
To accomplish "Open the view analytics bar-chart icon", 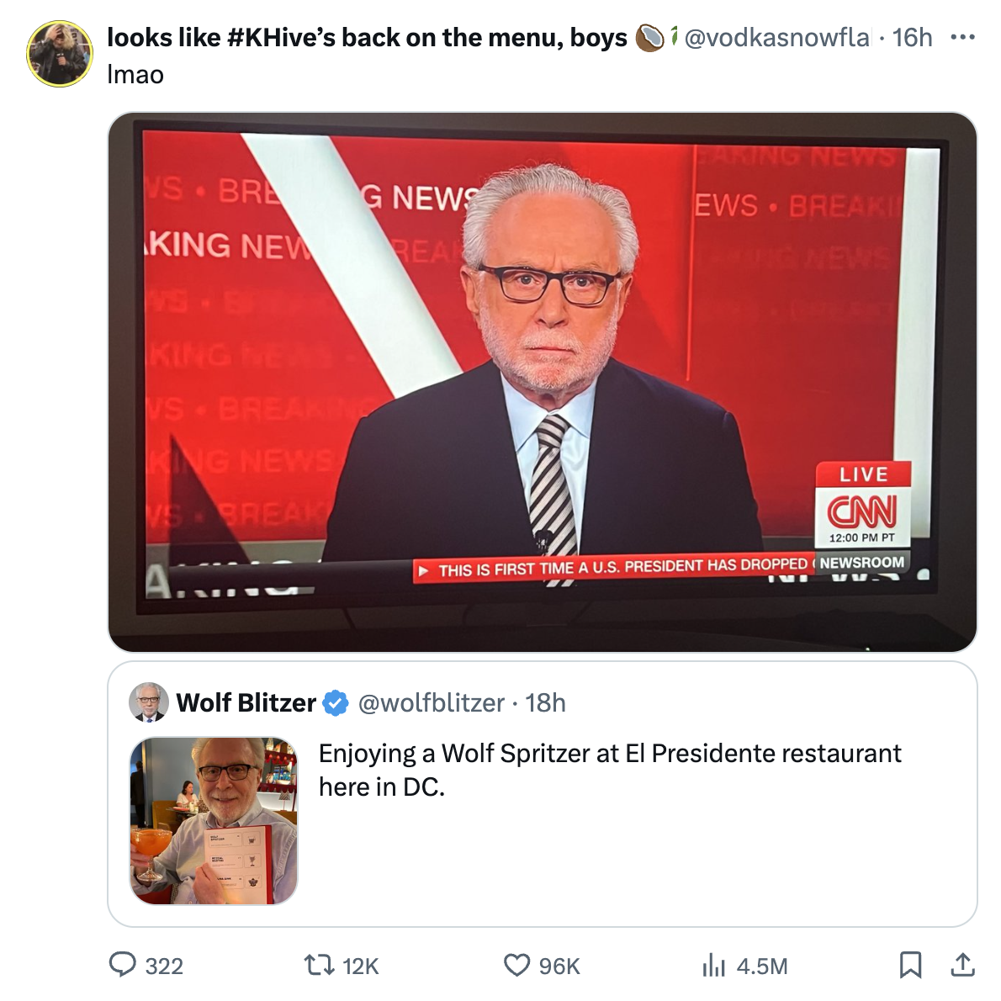I will (x=713, y=965).
